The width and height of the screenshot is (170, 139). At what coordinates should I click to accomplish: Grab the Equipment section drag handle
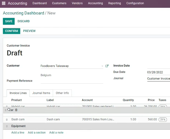(x=7, y=126)
